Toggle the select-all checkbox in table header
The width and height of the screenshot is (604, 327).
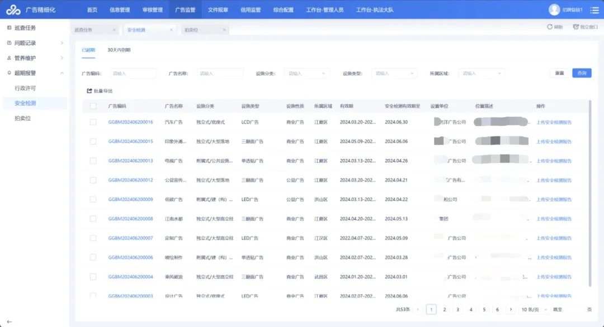pos(93,106)
